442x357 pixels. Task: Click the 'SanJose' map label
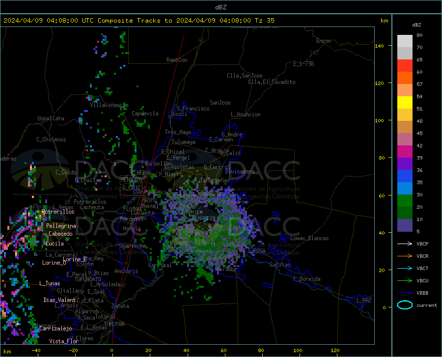(x=220, y=103)
